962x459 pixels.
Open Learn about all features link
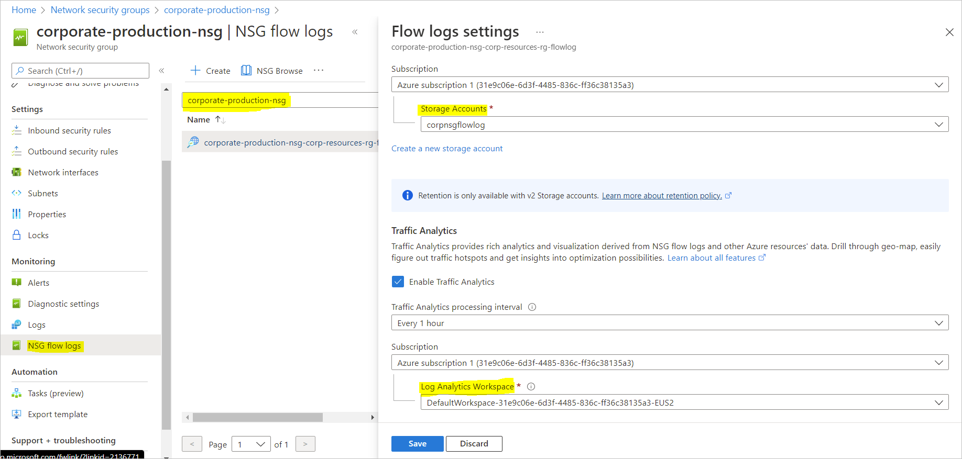pos(712,258)
